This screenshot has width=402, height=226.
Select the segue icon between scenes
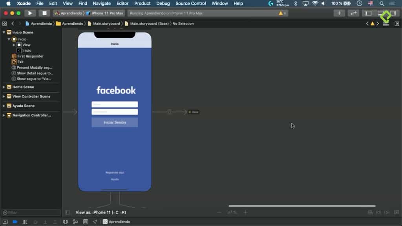click(169, 112)
